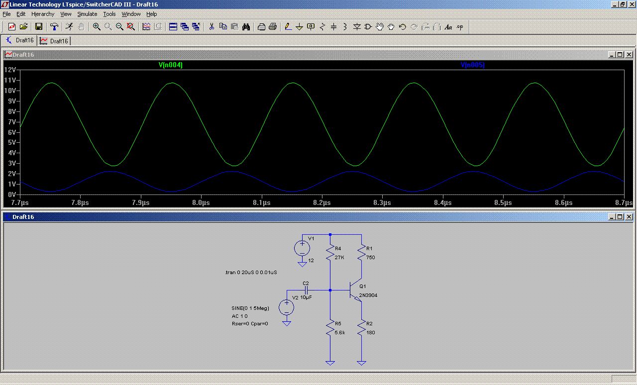637x385 pixels.
Task: Pick the Diode component tool
Action: tap(356, 27)
